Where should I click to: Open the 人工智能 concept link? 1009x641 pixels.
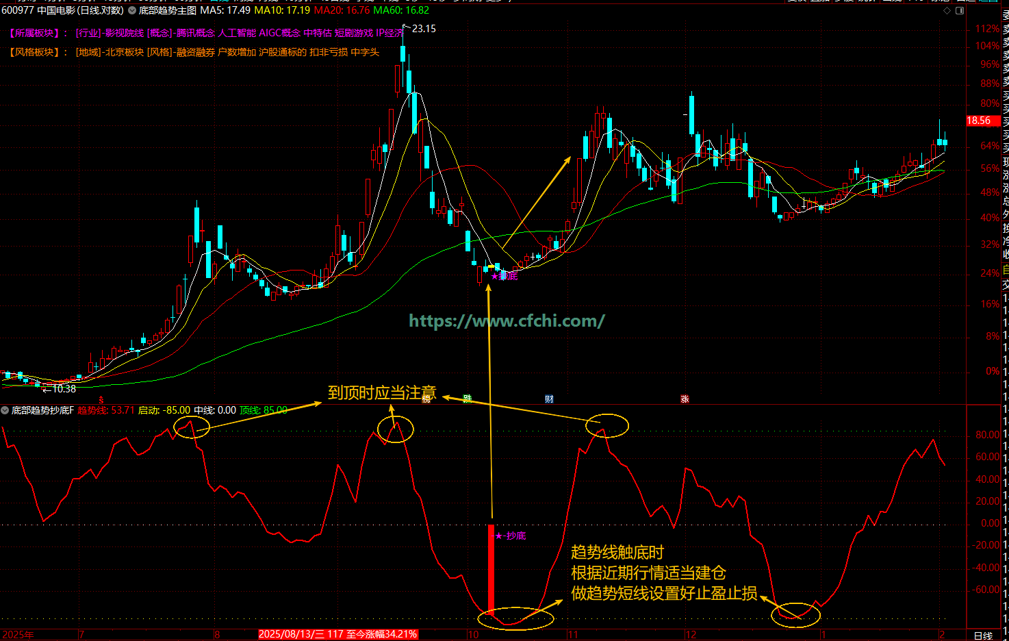click(237, 33)
